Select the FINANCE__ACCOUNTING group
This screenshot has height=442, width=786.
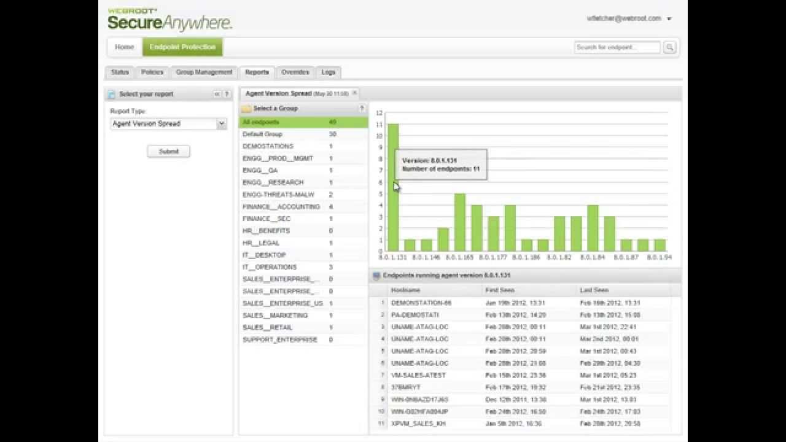304,207
